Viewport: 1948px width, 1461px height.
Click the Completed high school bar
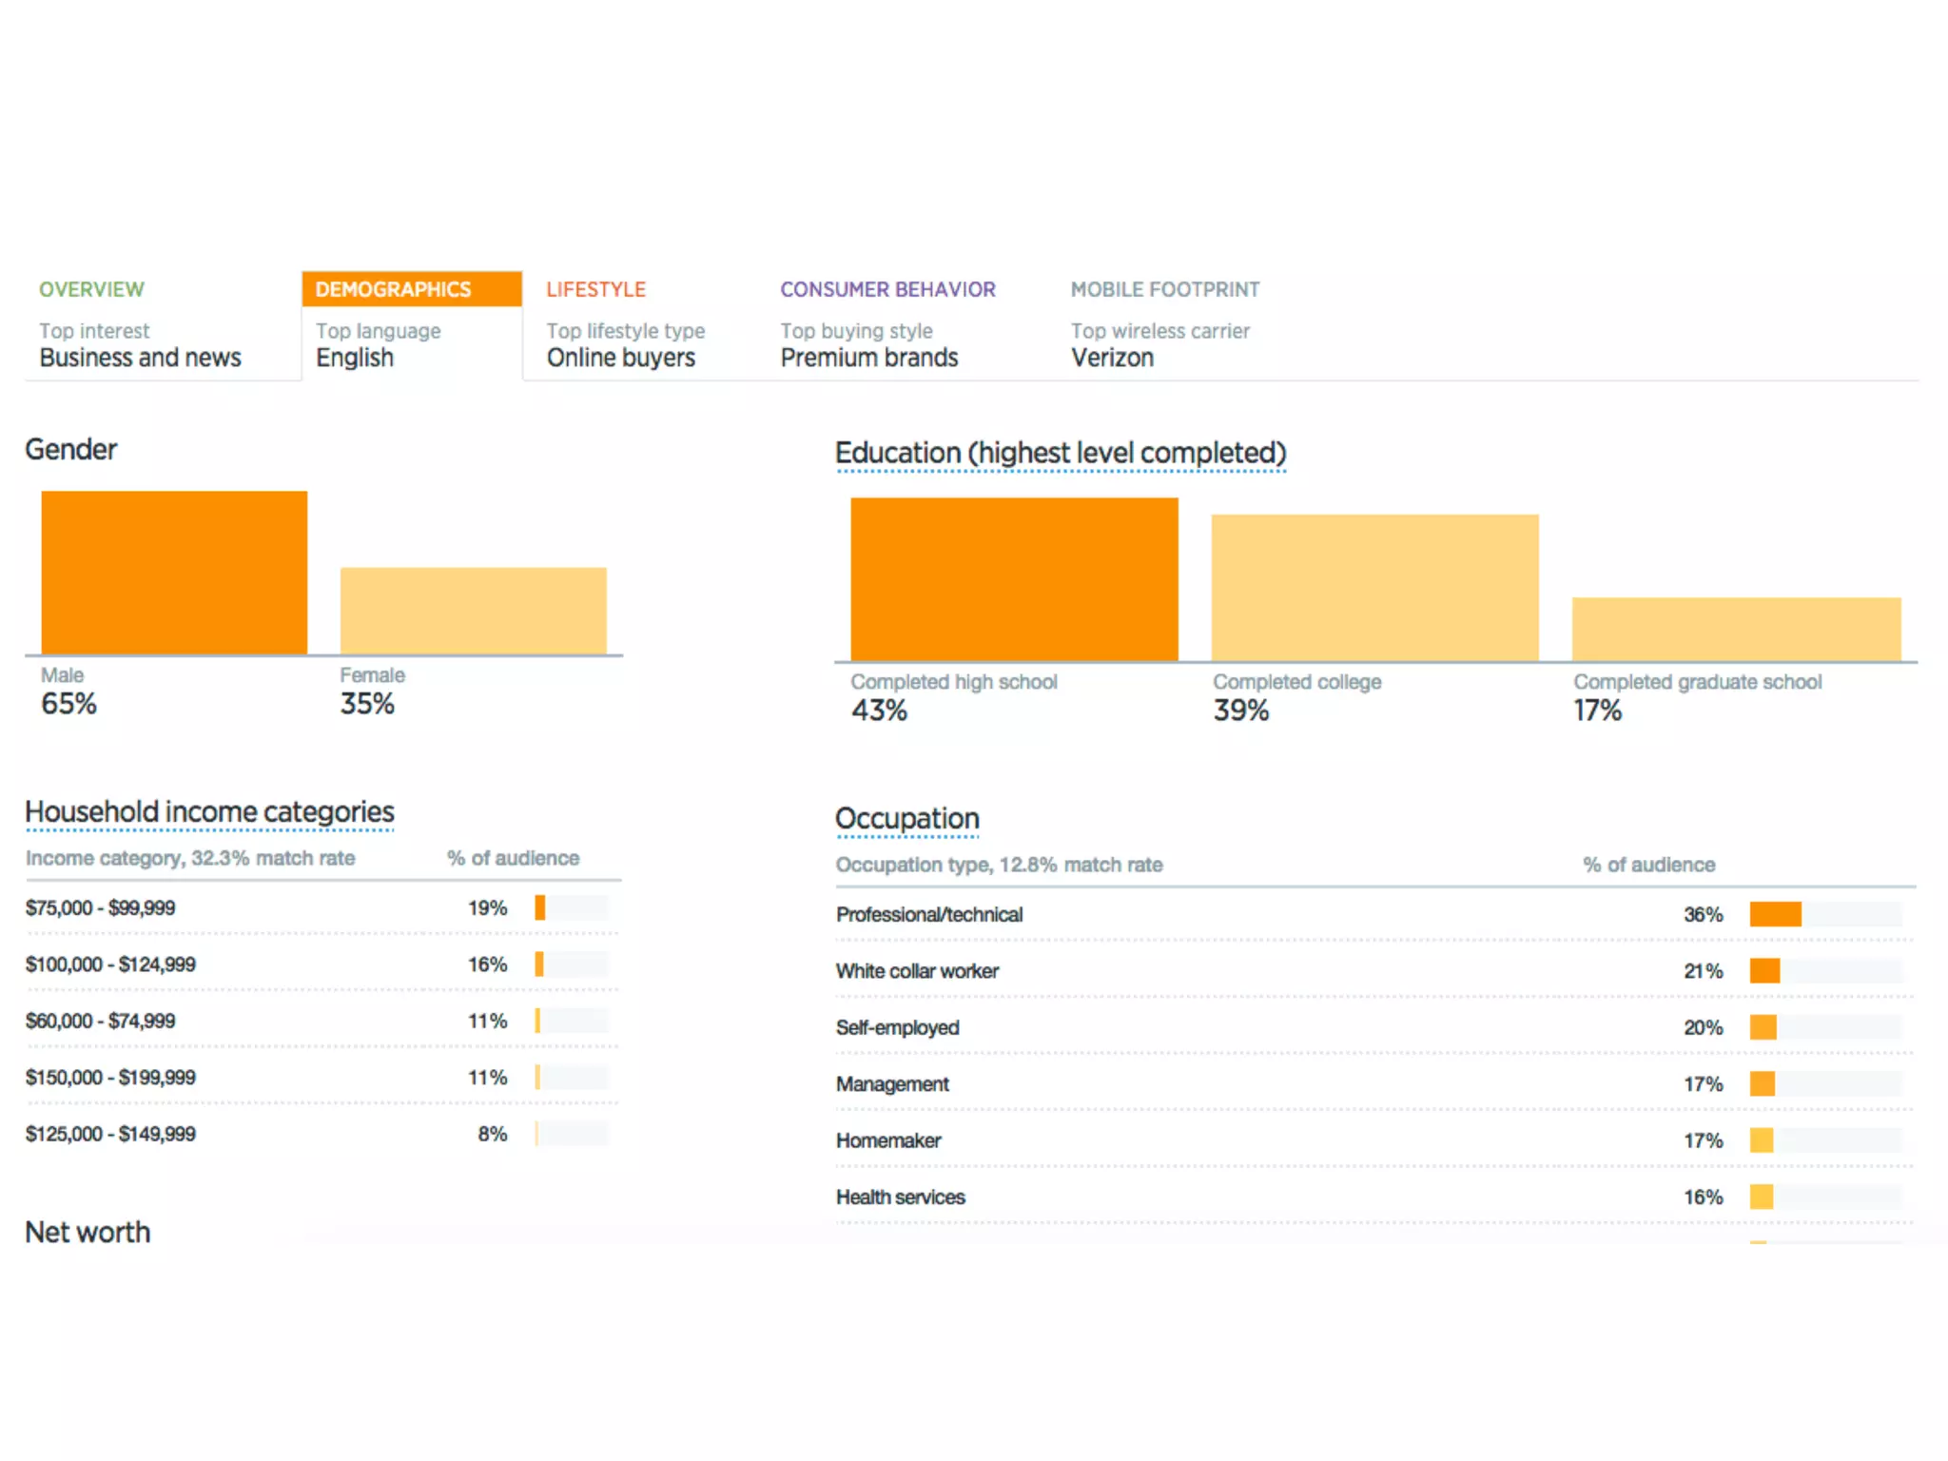pyautogui.click(x=1014, y=578)
